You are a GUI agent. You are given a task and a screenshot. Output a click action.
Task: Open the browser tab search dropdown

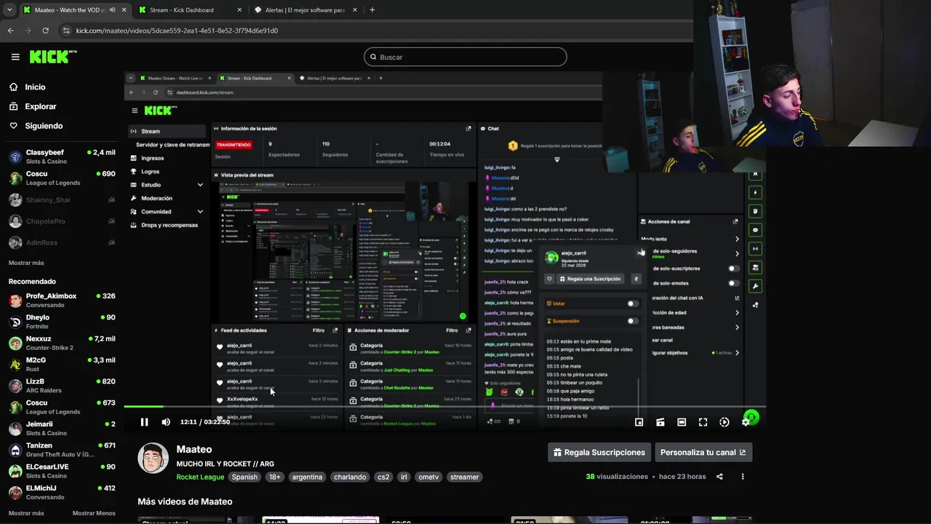[x=9, y=10]
